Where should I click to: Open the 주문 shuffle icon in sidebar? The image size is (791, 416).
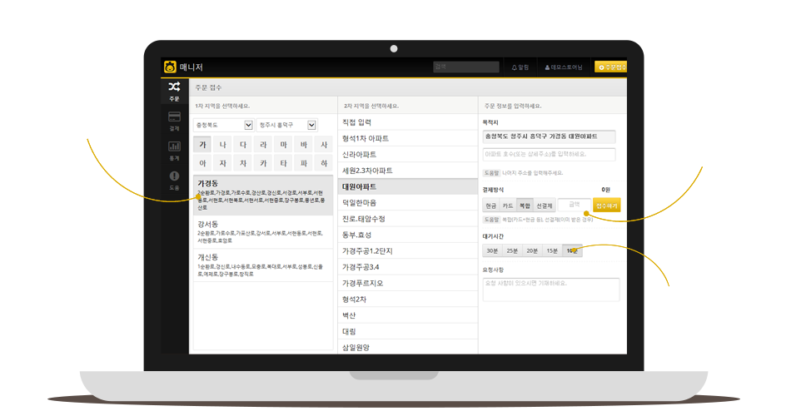click(174, 87)
